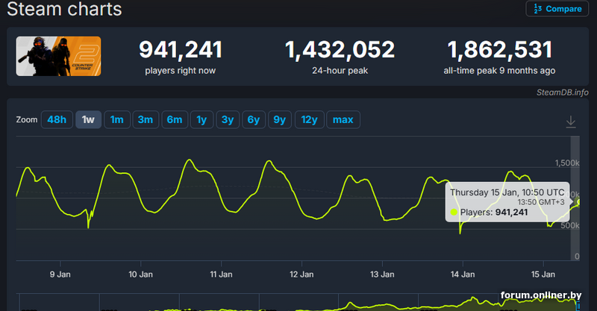The width and height of the screenshot is (597, 311).
Task: Choose the 9y zoom option
Action: 279,119
